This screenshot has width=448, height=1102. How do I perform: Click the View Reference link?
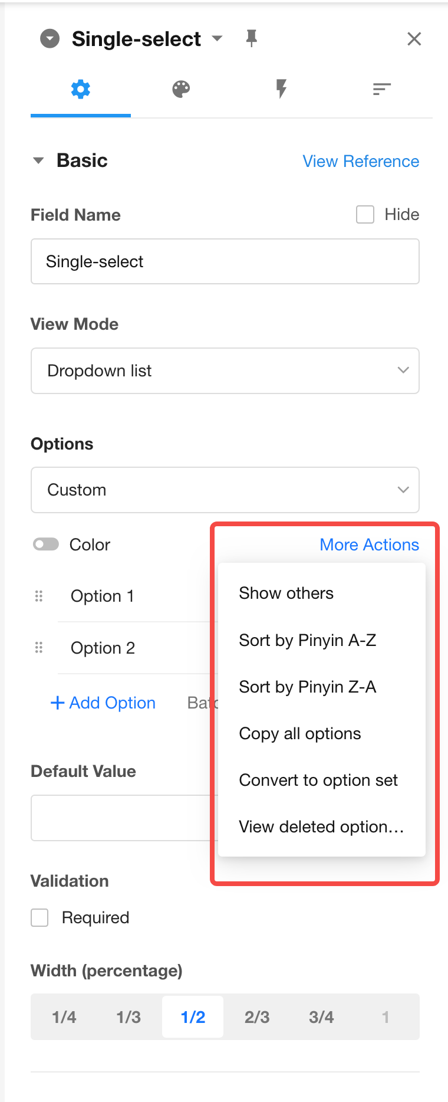pos(361,161)
